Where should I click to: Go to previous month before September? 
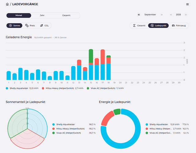coord(139,15)
